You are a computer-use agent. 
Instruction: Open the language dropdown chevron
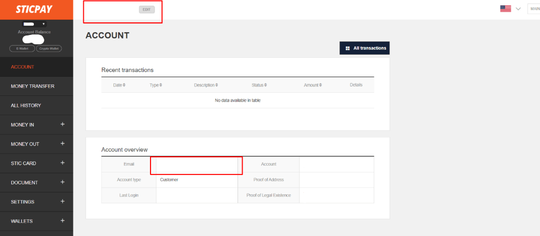[x=518, y=9]
